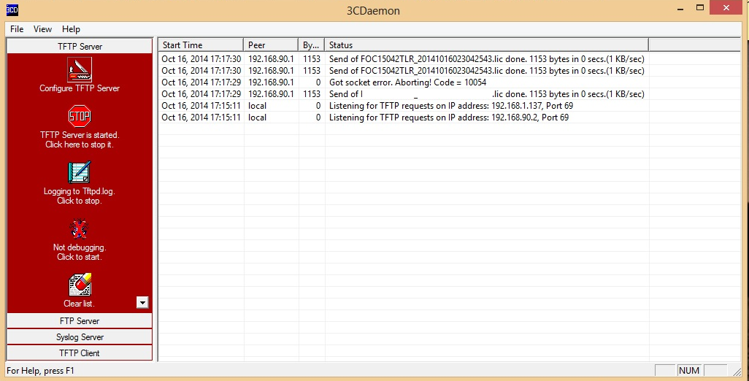The height and width of the screenshot is (381, 749).
Task: Open the Help menu
Action: coord(71,29)
